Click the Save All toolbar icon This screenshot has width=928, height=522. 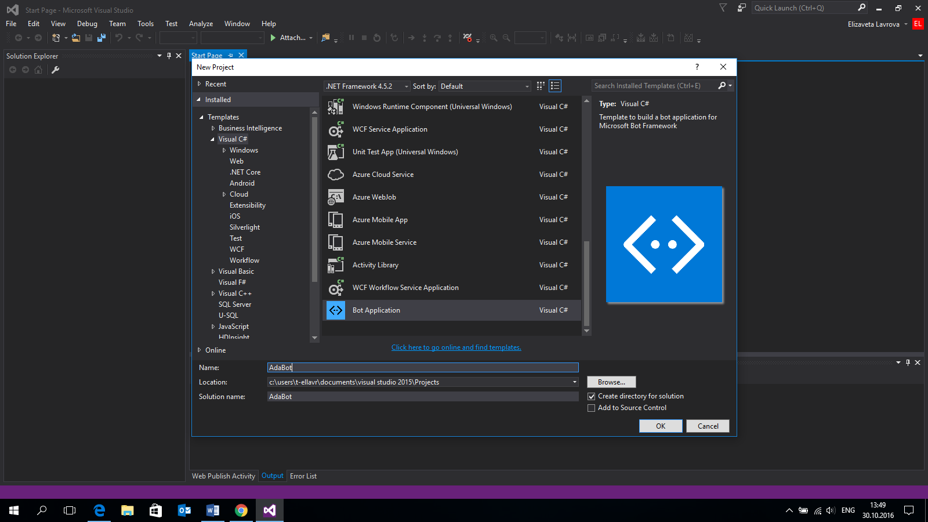click(101, 38)
